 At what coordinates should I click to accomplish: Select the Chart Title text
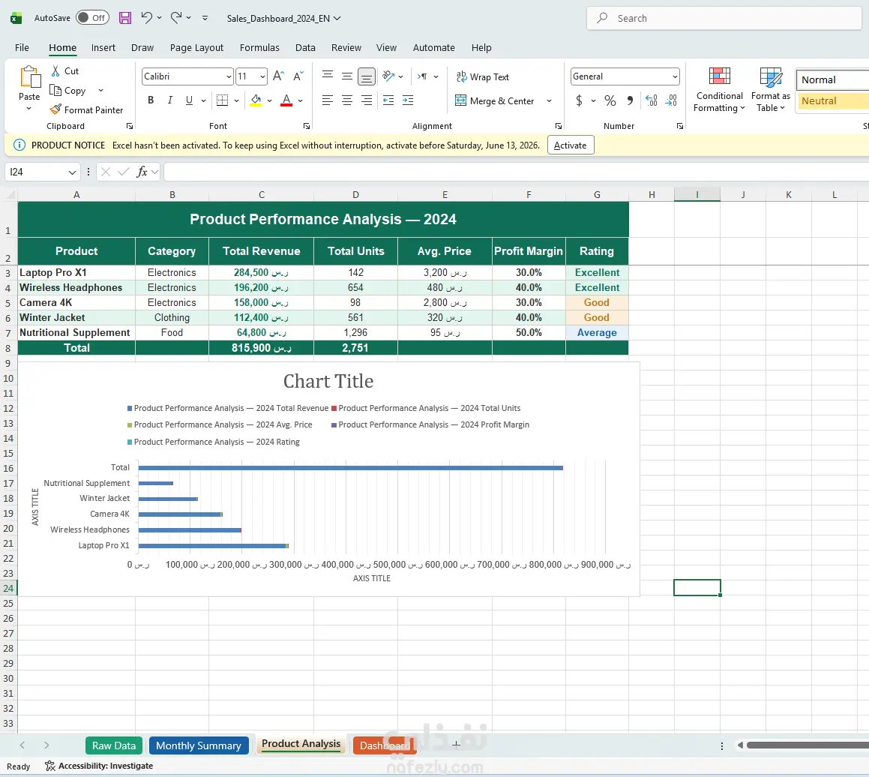click(x=328, y=381)
